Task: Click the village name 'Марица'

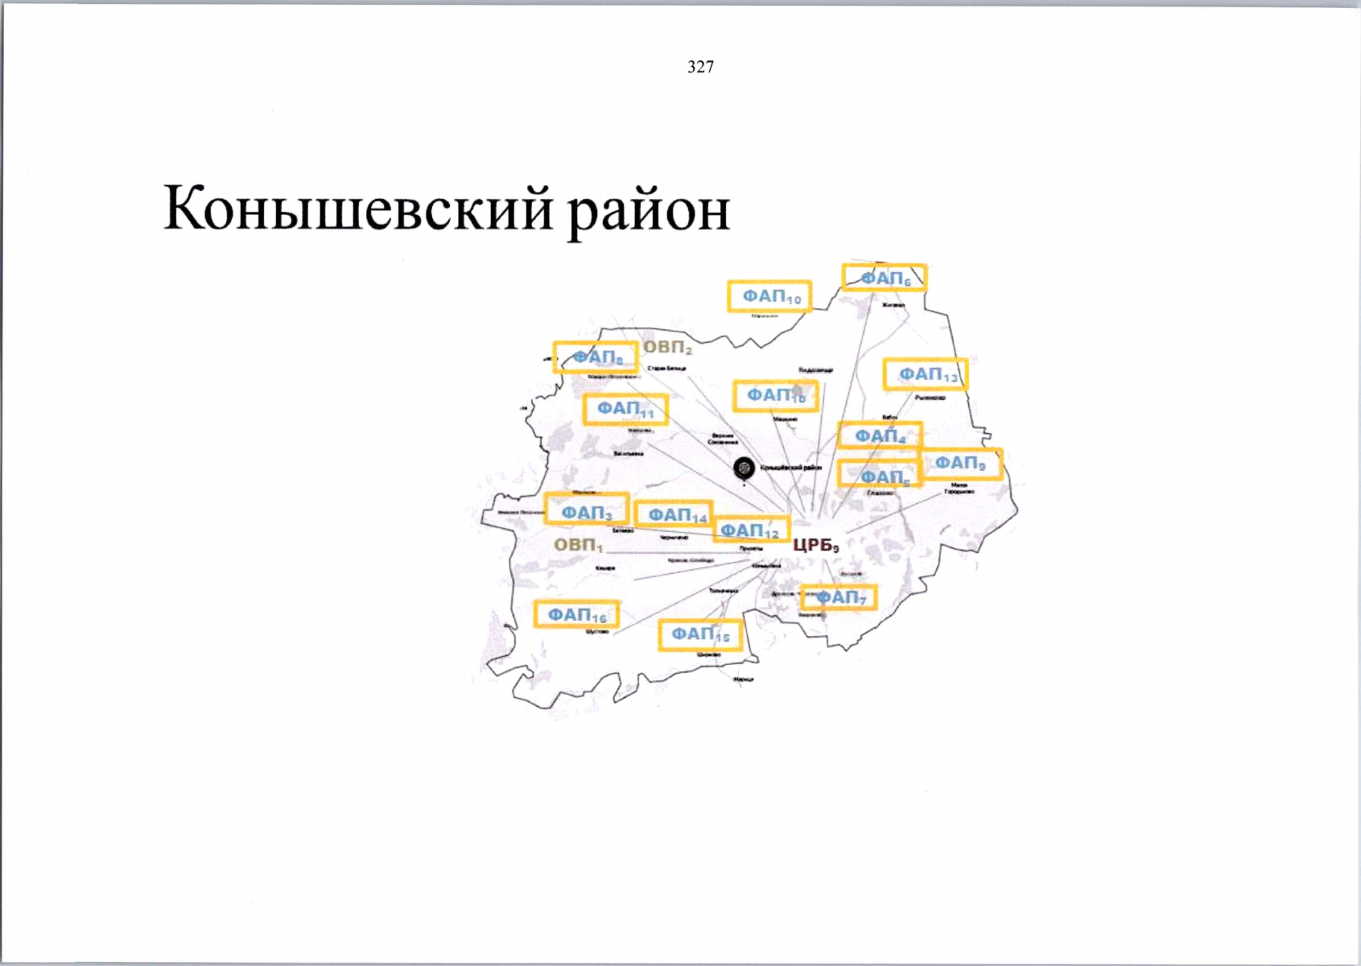Action: coord(743,679)
